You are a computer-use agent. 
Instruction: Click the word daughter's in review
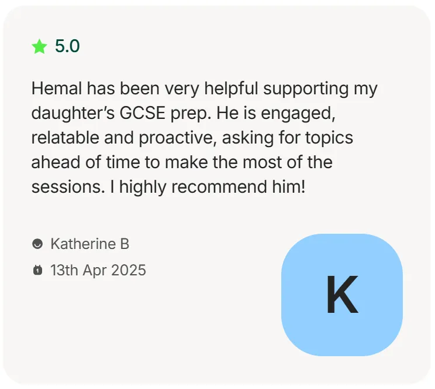(72, 114)
